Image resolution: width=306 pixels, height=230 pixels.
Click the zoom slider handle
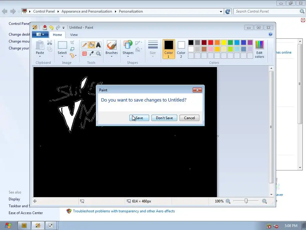246,201
